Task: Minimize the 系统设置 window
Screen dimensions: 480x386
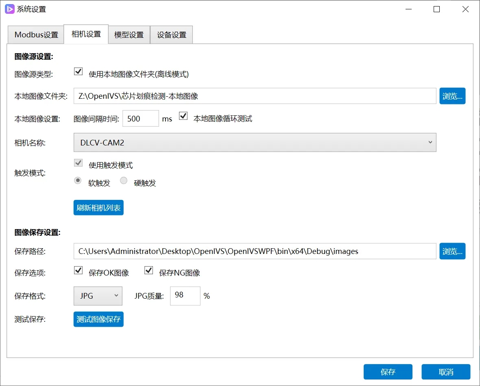Action: (408, 9)
